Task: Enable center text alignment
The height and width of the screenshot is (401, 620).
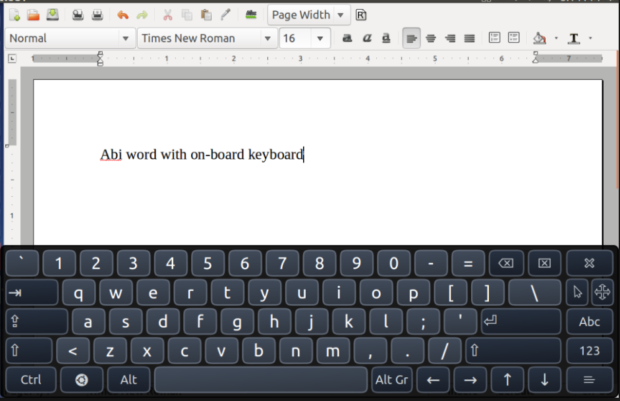Action: 431,38
